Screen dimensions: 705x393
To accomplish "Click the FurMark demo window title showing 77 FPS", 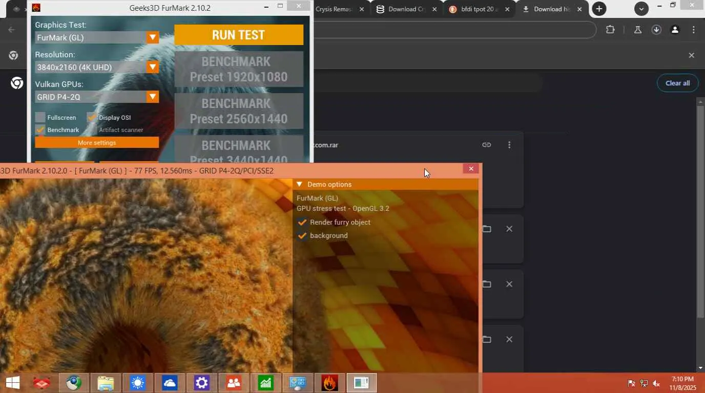I will click(137, 170).
